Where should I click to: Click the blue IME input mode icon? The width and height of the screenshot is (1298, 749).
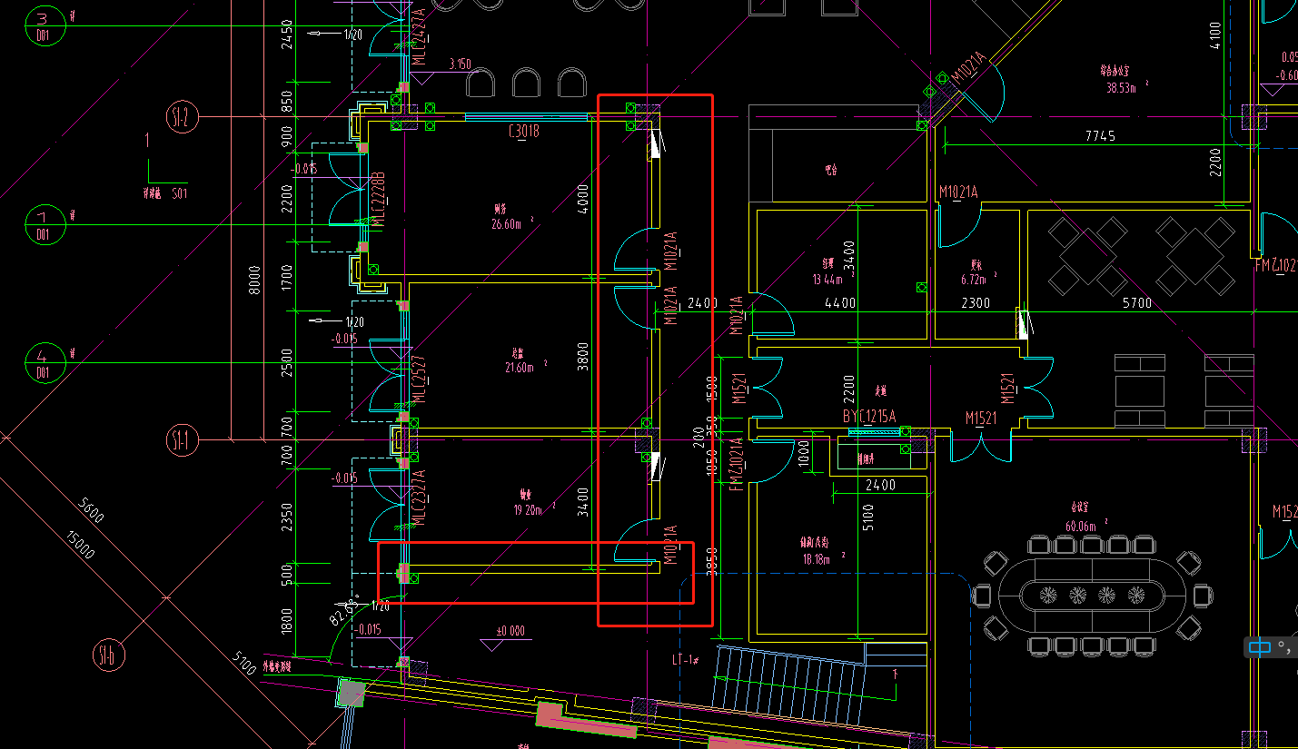1259,647
